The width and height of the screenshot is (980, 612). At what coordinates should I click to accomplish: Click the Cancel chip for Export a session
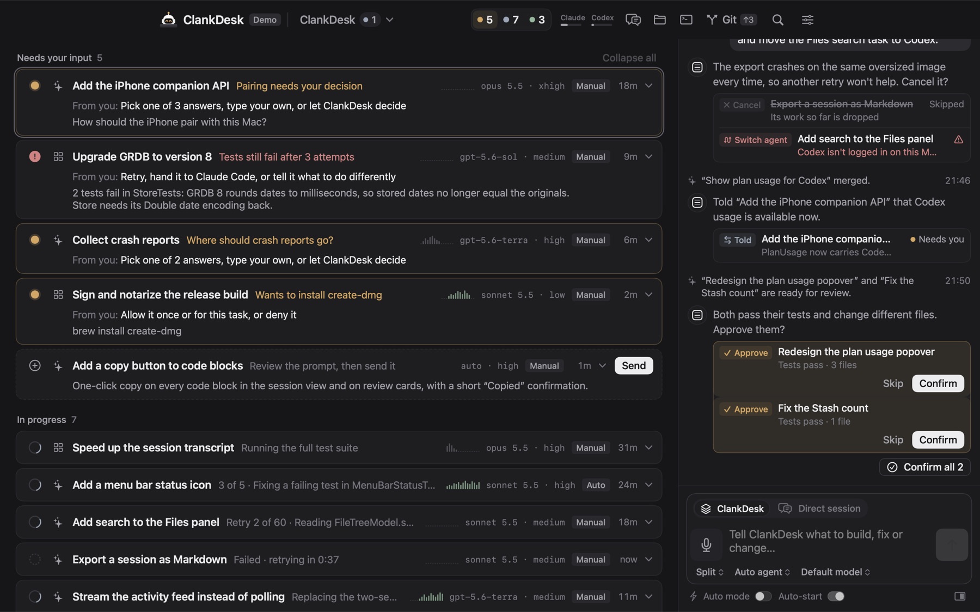(741, 105)
